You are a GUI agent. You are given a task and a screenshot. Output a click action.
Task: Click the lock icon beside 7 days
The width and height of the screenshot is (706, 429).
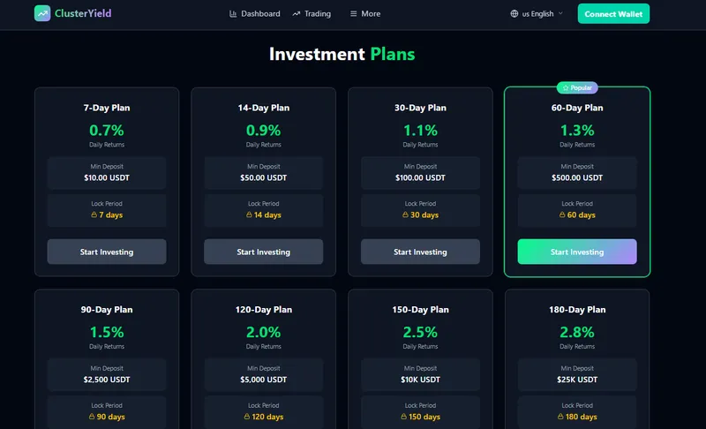(94, 214)
